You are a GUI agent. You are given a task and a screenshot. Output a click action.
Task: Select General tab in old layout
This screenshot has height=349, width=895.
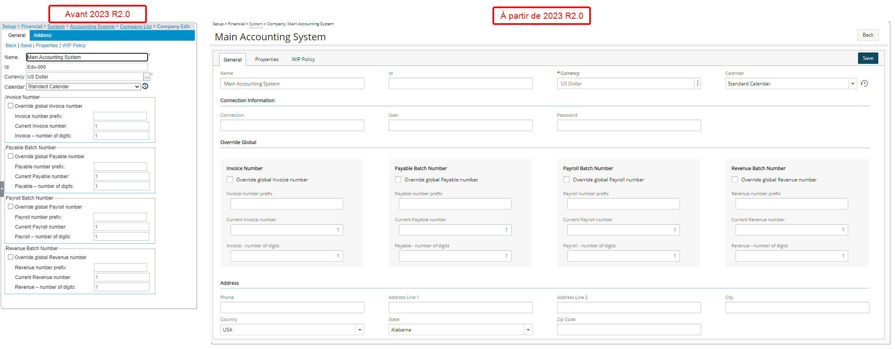point(17,35)
